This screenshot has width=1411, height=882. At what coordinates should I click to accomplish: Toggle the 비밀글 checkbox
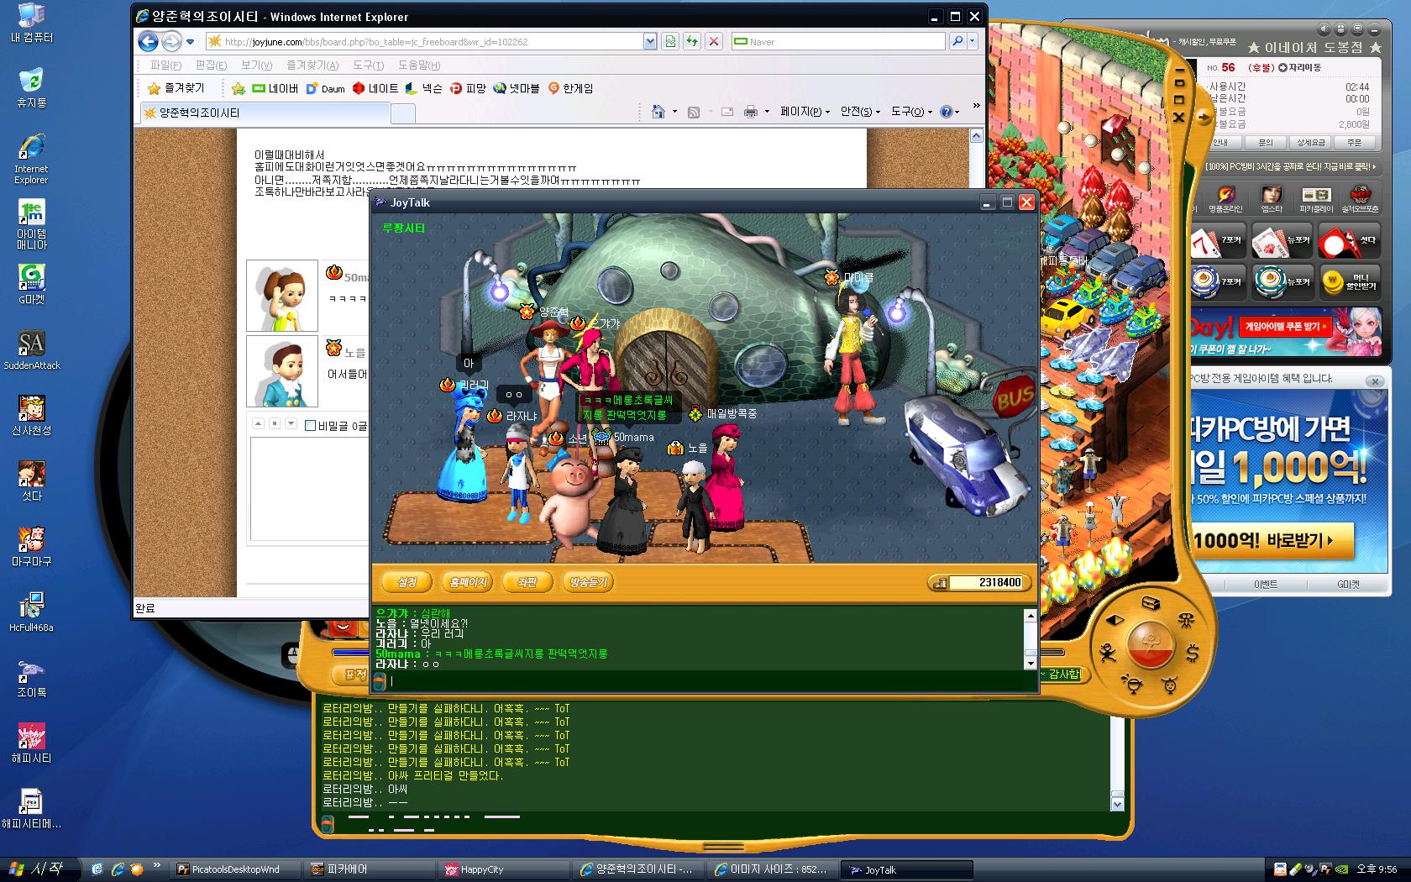pos(310,426)
